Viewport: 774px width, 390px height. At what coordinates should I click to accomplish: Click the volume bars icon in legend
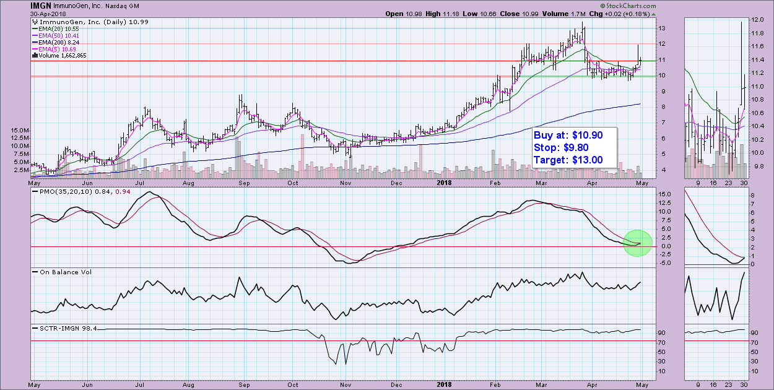[35, 56]
